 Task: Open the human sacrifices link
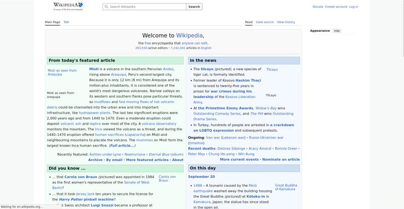click(x=109, y=135)
